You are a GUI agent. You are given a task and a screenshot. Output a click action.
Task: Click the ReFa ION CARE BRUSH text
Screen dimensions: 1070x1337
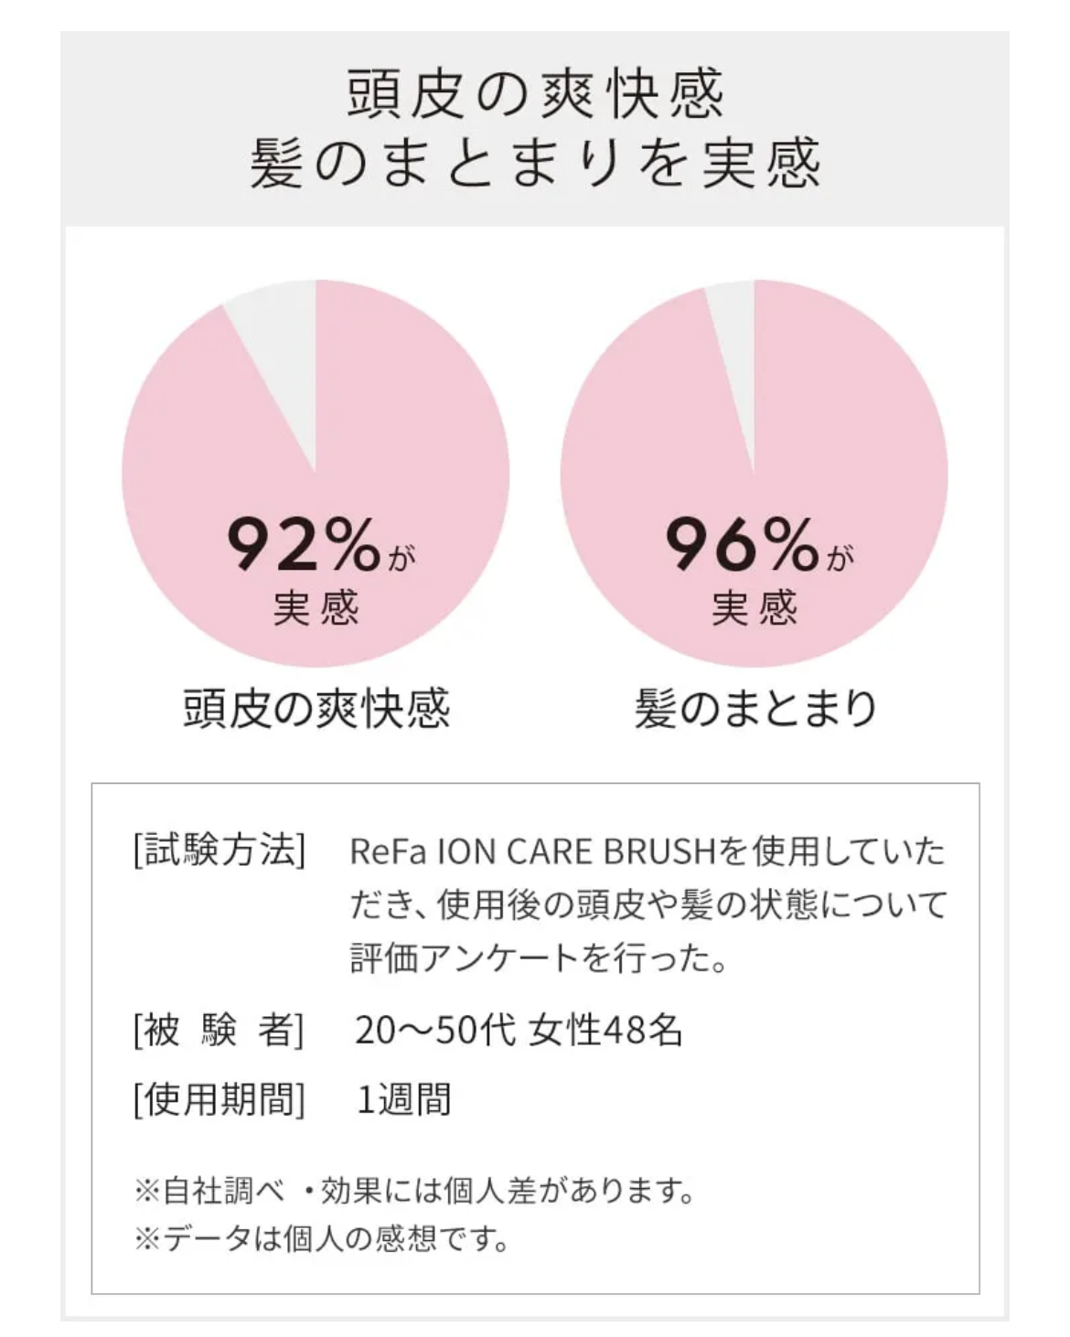531,852
